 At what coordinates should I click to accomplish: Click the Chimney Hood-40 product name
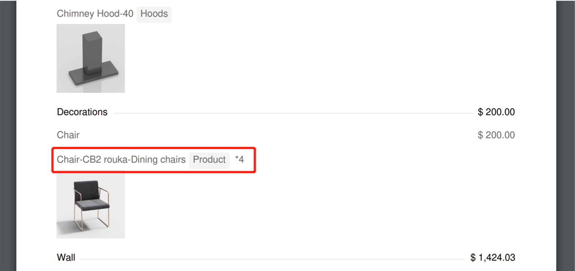[95, 14]
